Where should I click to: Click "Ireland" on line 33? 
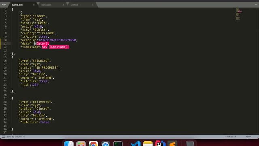pos(45,119)
